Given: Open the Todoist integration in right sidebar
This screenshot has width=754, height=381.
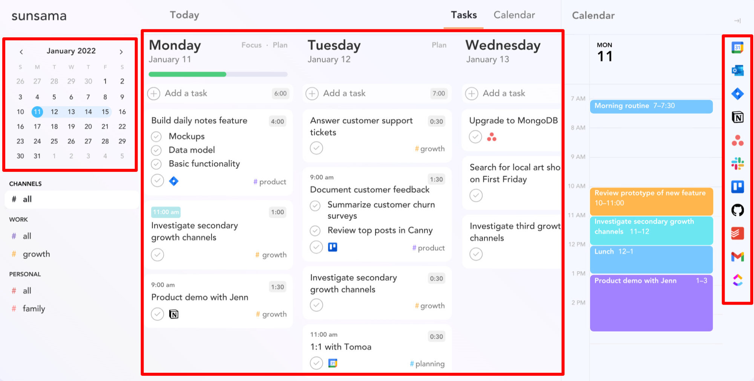Looking at the screenshot, I should [x=738, y=233].
